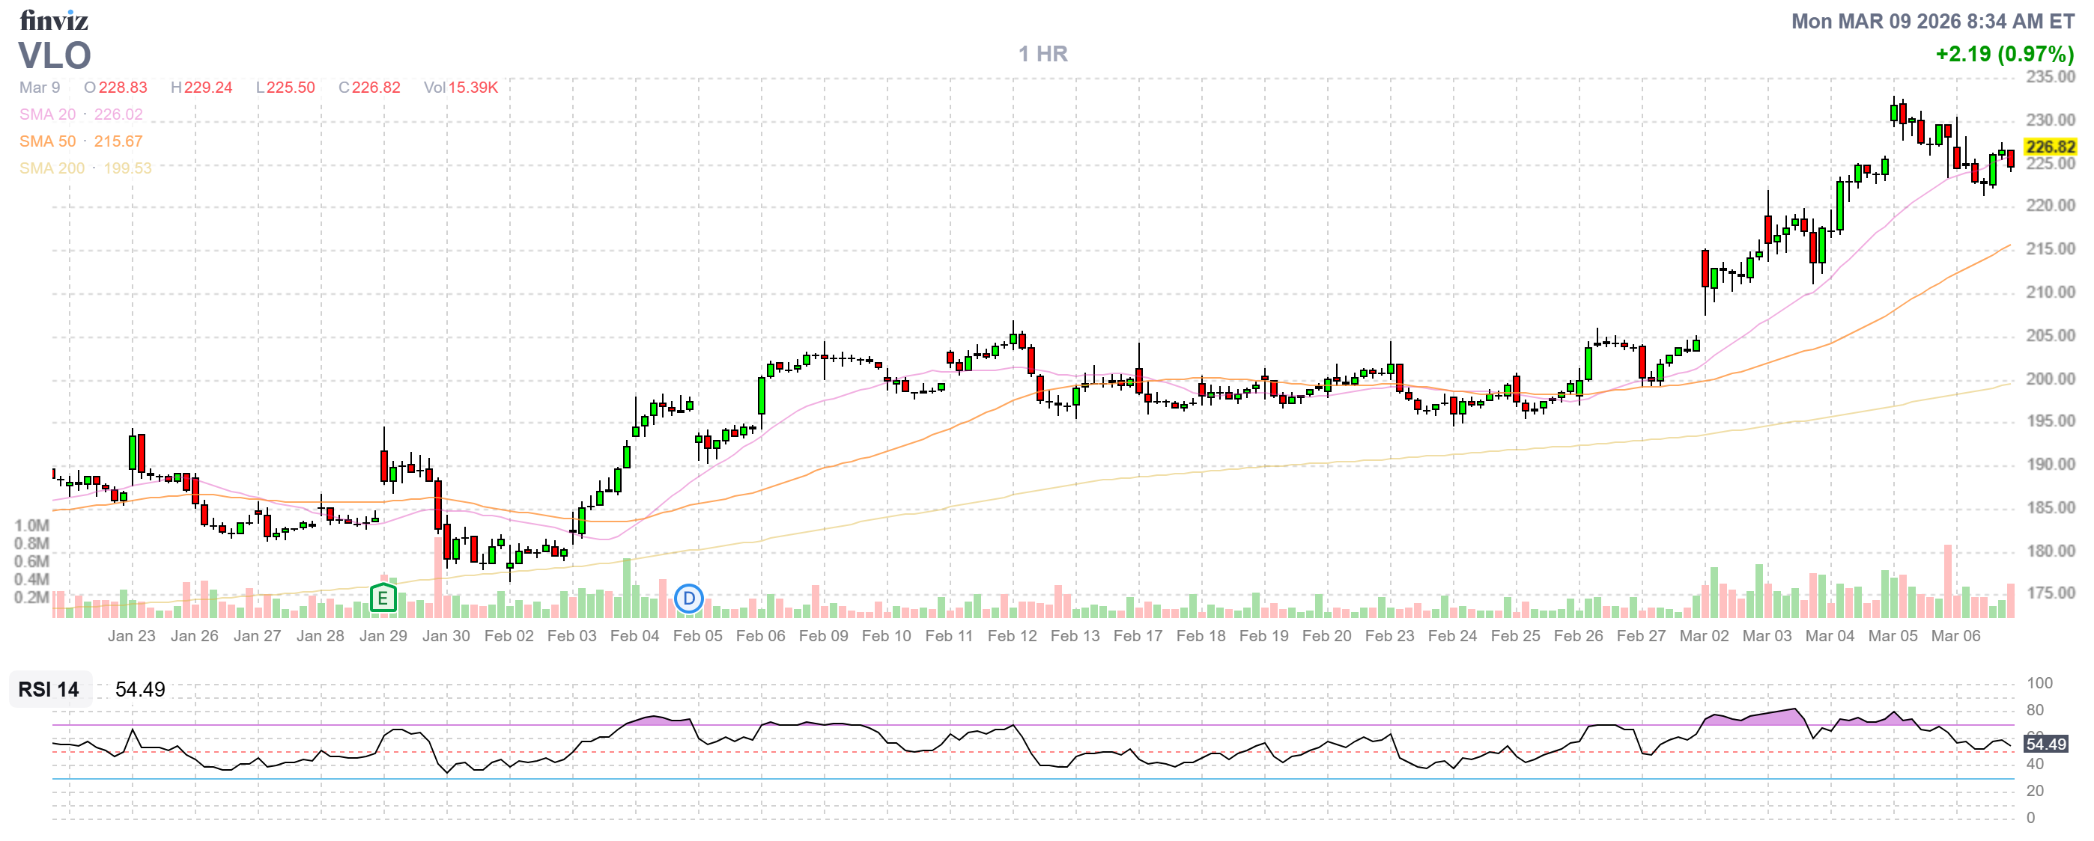The image size is (2094, 841).
Task: Click the SMA 20 indicator label
Action: (x=47, y=114)
